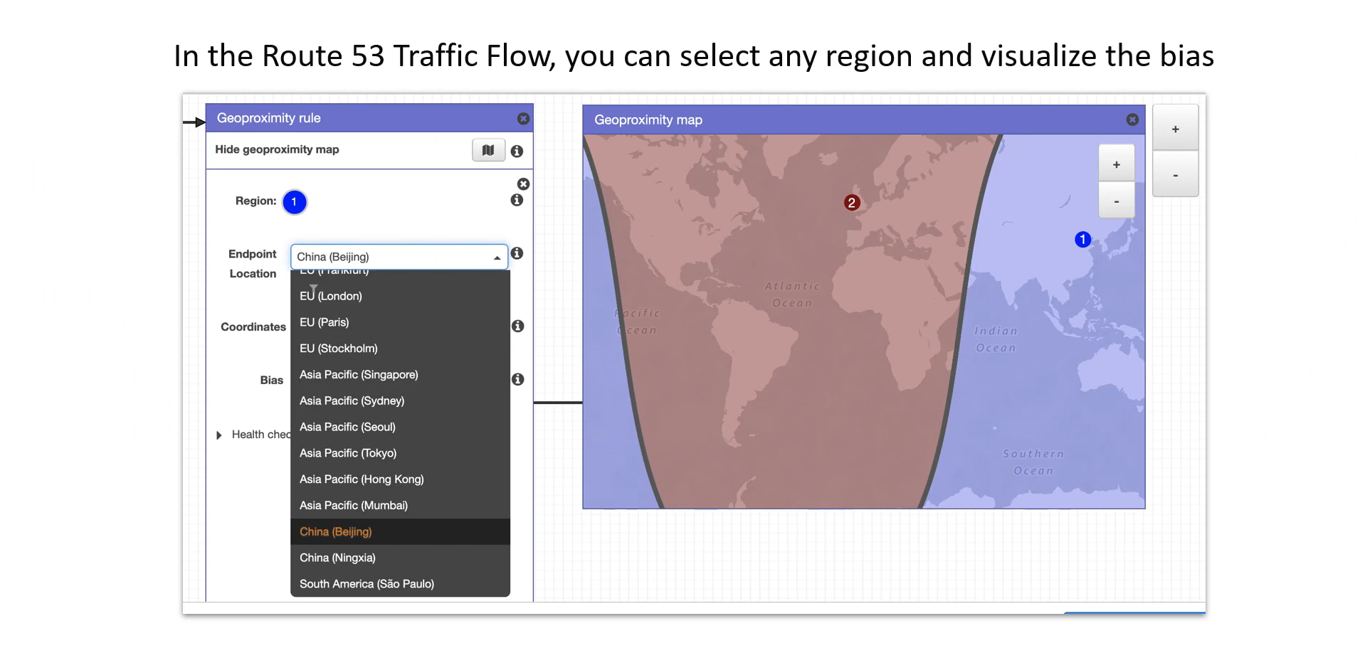Image resolution: width=1365 pixels, height=653 pixels.
Task: Close the Geoproximity rule panel
Action: point(523,119)
